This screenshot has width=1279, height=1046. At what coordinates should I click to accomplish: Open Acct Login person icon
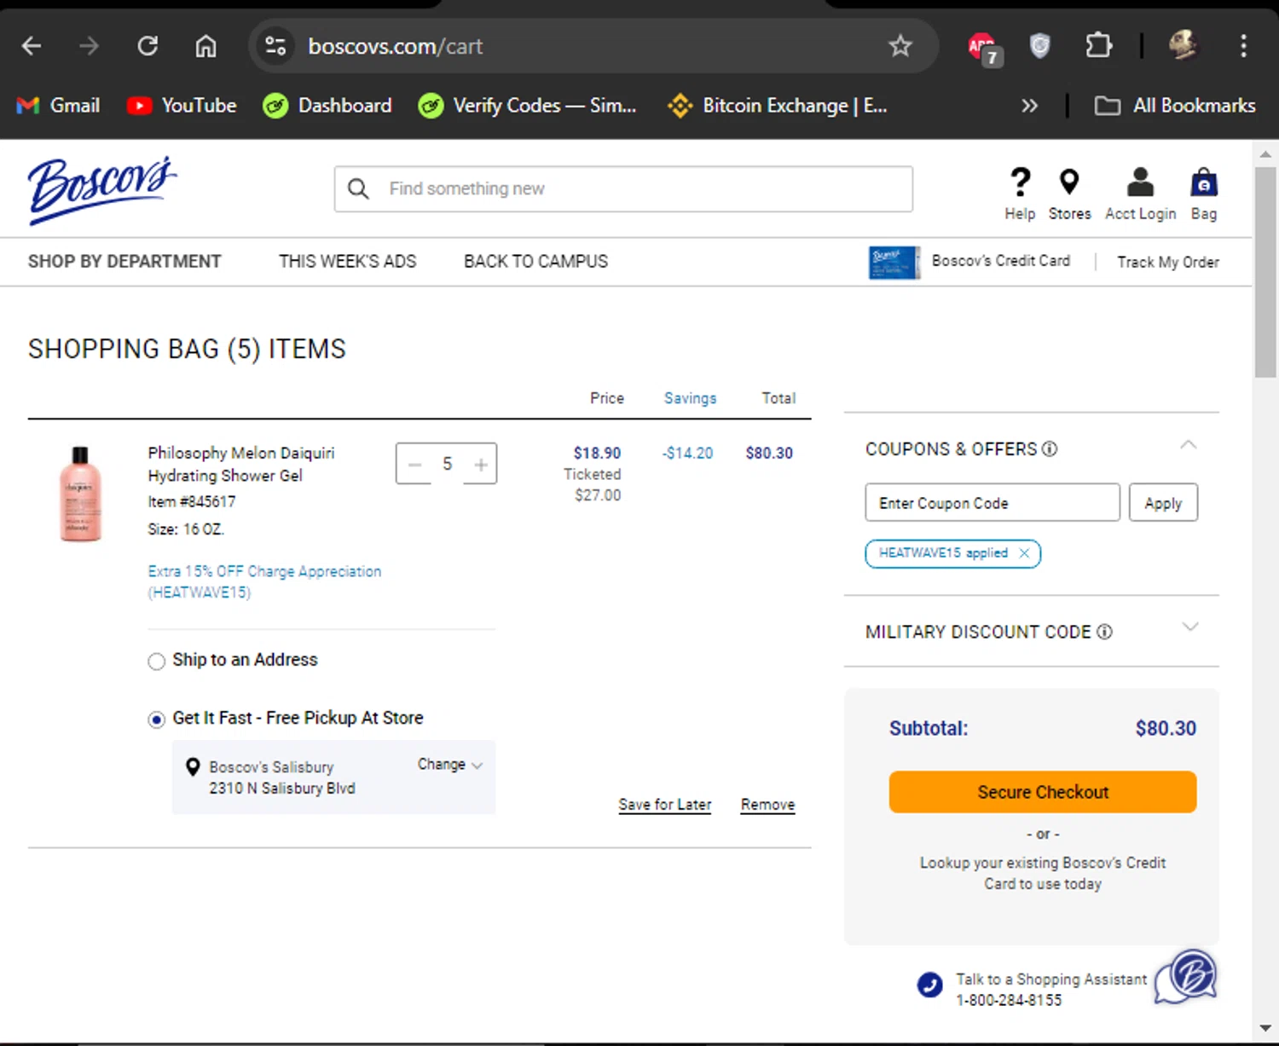(x=1140, y=182)
